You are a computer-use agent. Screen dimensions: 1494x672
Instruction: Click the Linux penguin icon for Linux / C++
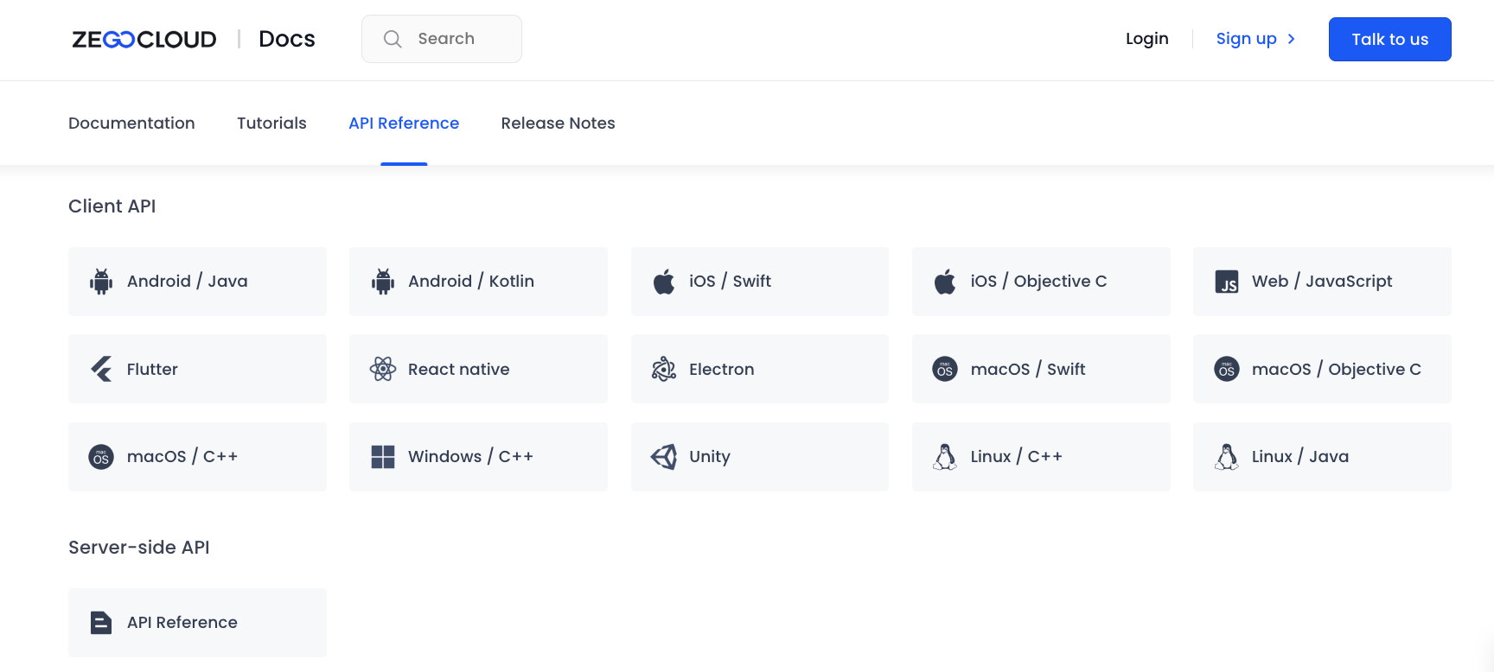[x=945, y=457]
